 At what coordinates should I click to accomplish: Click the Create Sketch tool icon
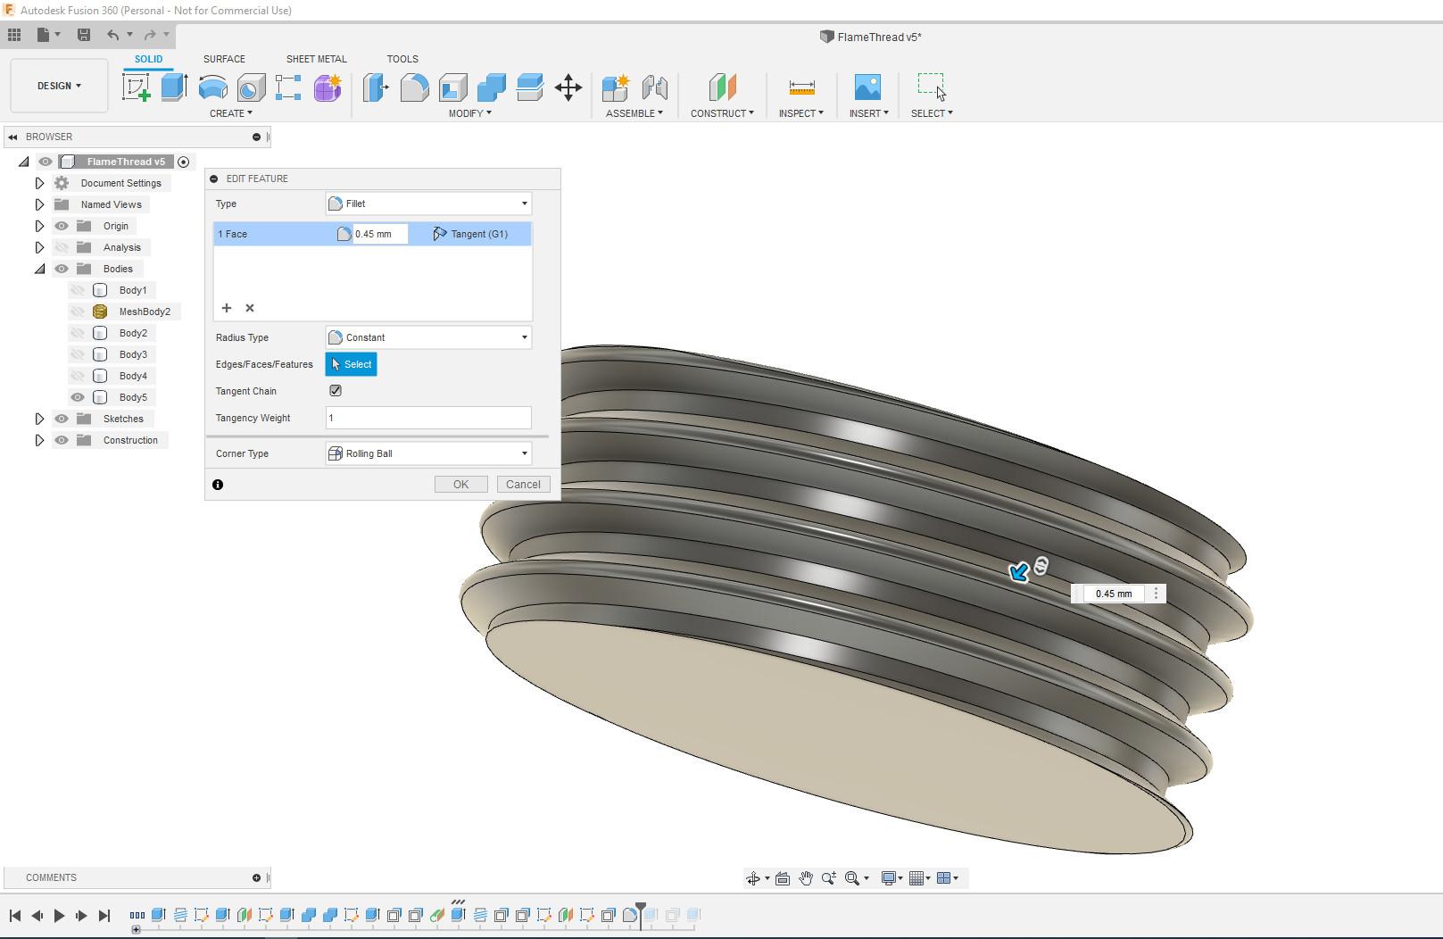pyautogui.click(x=136, y=87)
